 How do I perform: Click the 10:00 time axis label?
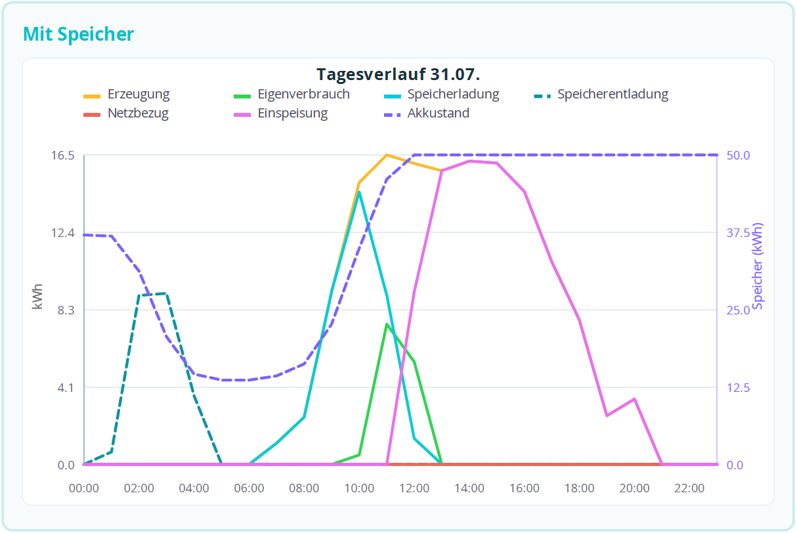360,488
